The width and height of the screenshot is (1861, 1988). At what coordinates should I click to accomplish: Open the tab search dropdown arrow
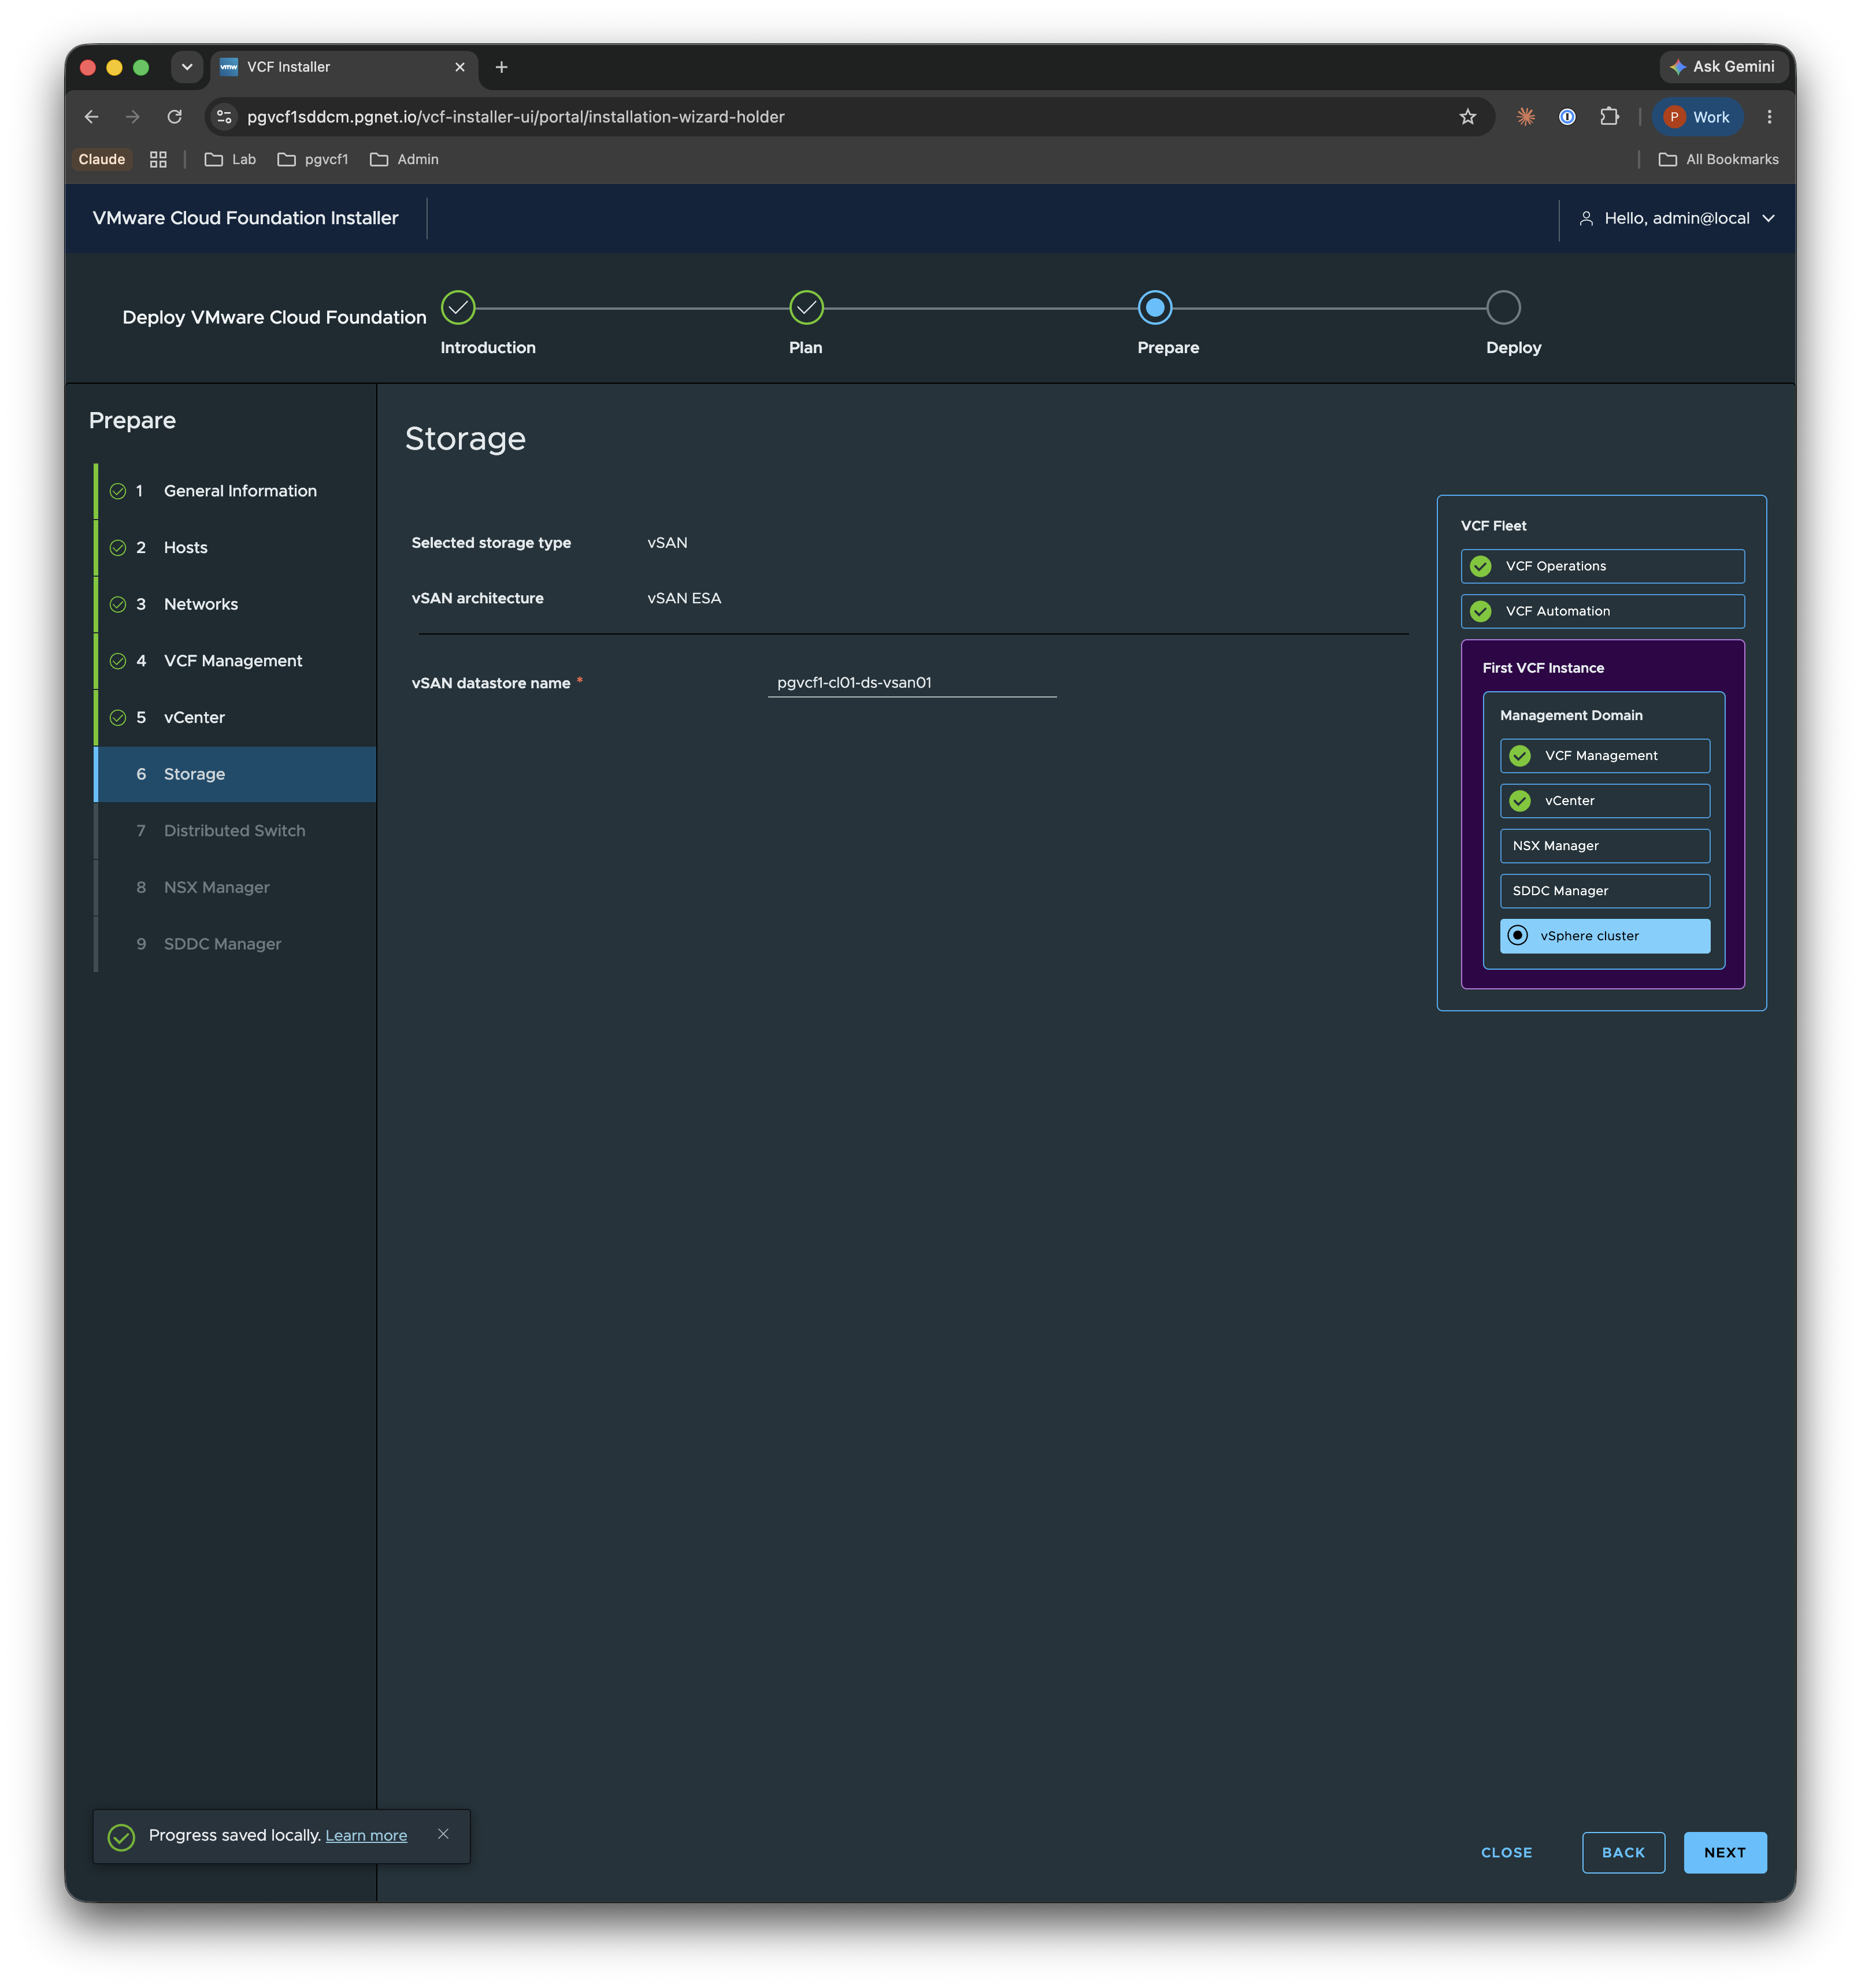[x=187, y=67]
